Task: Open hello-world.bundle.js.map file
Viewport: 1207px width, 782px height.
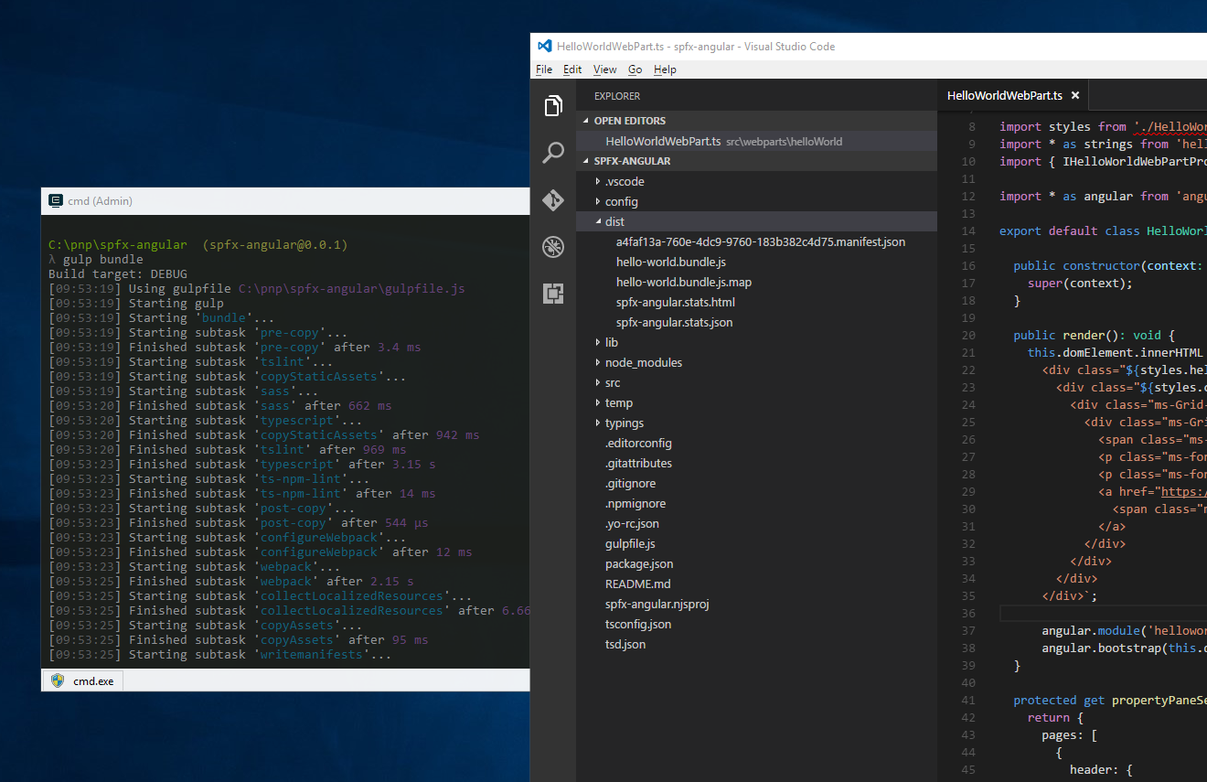Action: [x=684, y=282]
